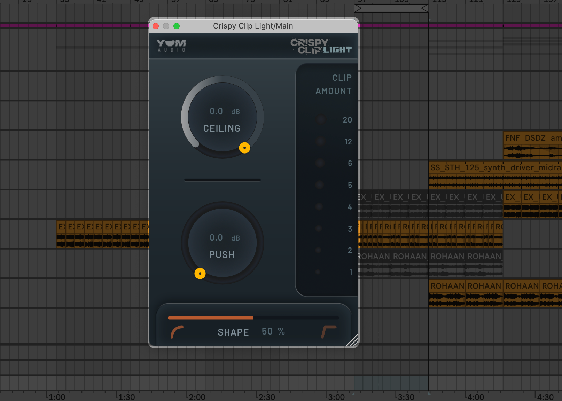Click the 2:30 mark on the time ruler

coord(266,397)
